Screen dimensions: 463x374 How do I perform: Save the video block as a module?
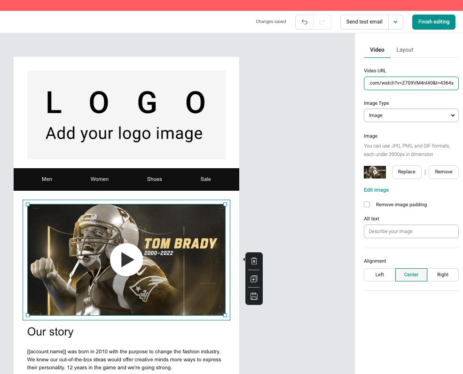(x=254, y=296)
